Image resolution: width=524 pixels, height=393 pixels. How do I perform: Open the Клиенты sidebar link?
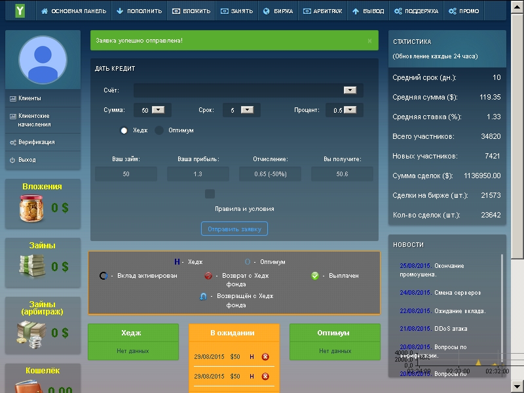click(x=29, y=98)
